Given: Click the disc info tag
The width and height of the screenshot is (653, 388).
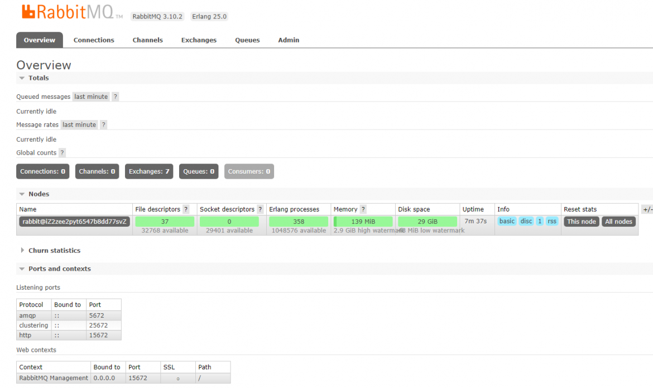Looking at the screenshot, I should click(x=526, y=221).
